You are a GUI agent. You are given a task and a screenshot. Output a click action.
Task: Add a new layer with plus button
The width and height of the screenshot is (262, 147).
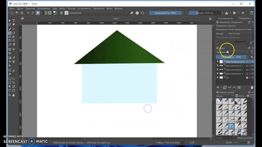click(218, 87)
